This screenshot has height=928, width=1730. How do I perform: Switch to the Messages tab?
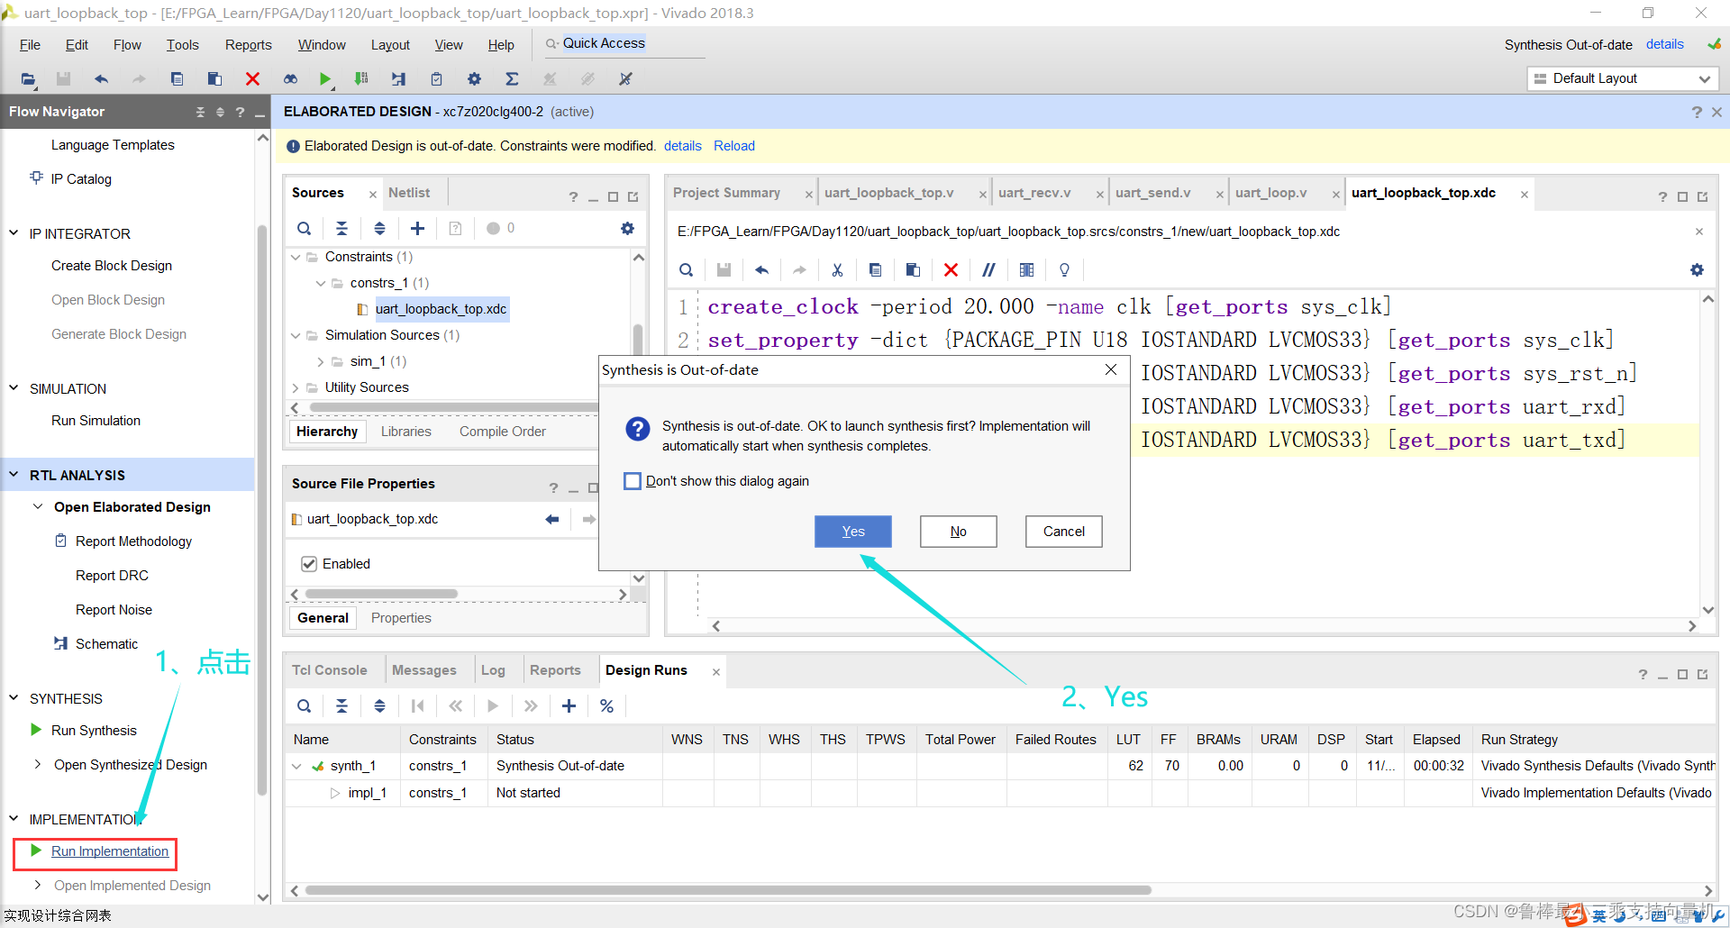424,670
